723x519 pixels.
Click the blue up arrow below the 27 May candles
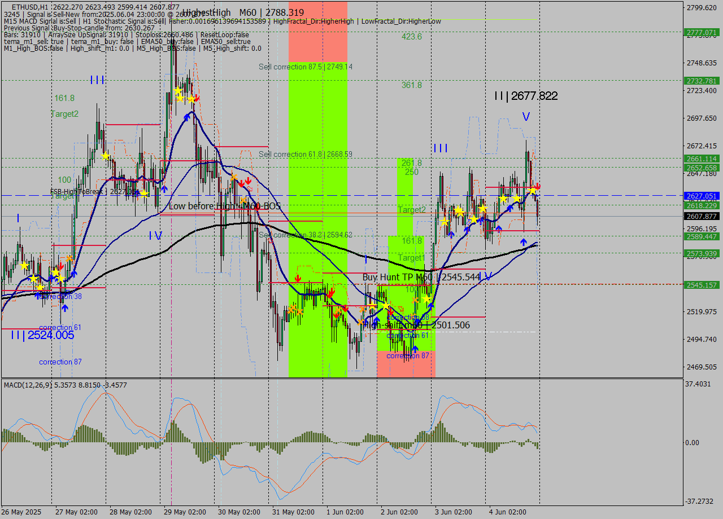(x=64, y=307)
